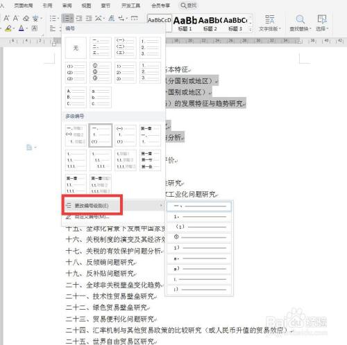
Task: Click the align left paragraph icon
Action: (x=53, y=28)
